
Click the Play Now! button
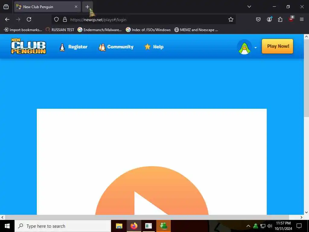[x=278, y=46]
